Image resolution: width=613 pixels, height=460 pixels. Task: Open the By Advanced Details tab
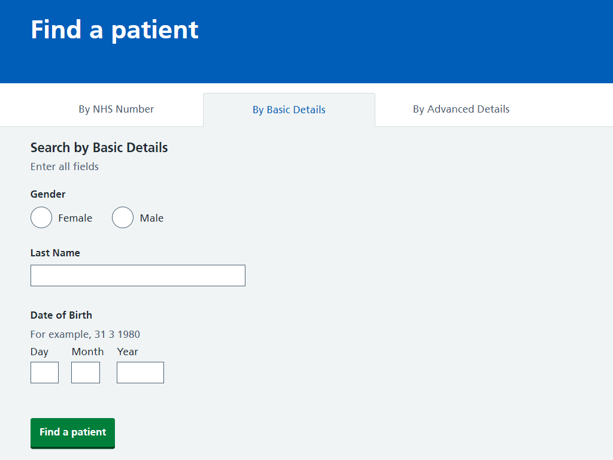click(462, 109)
